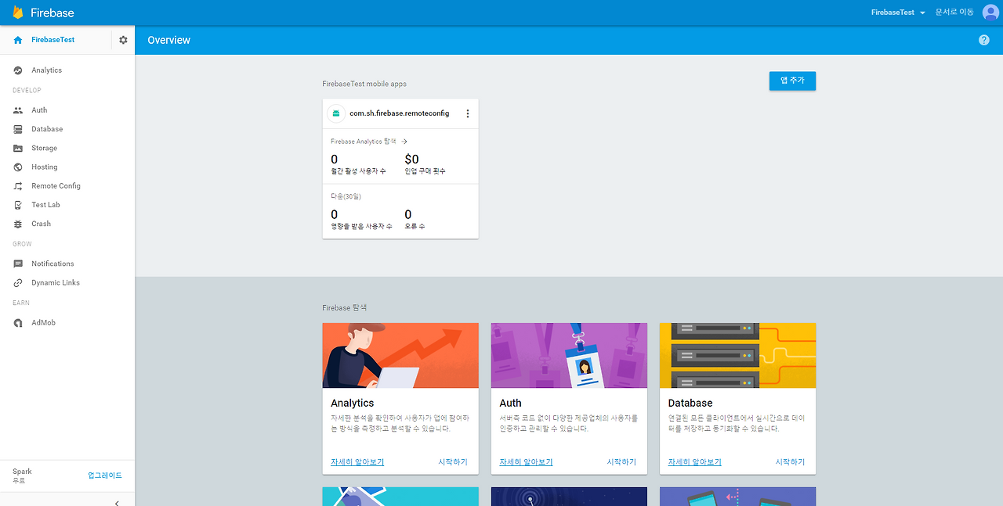
Task: Click 문서로 이동 in top bar
Action: (x=954, y=13)
